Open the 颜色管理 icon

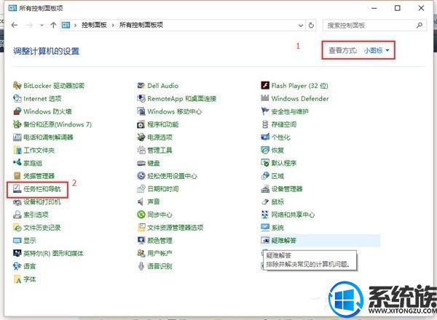(141, 241)
